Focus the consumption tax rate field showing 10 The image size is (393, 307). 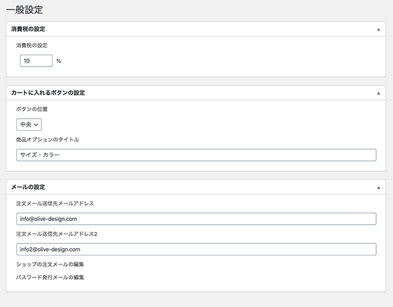pyautogui.click(x=36, y=61)
